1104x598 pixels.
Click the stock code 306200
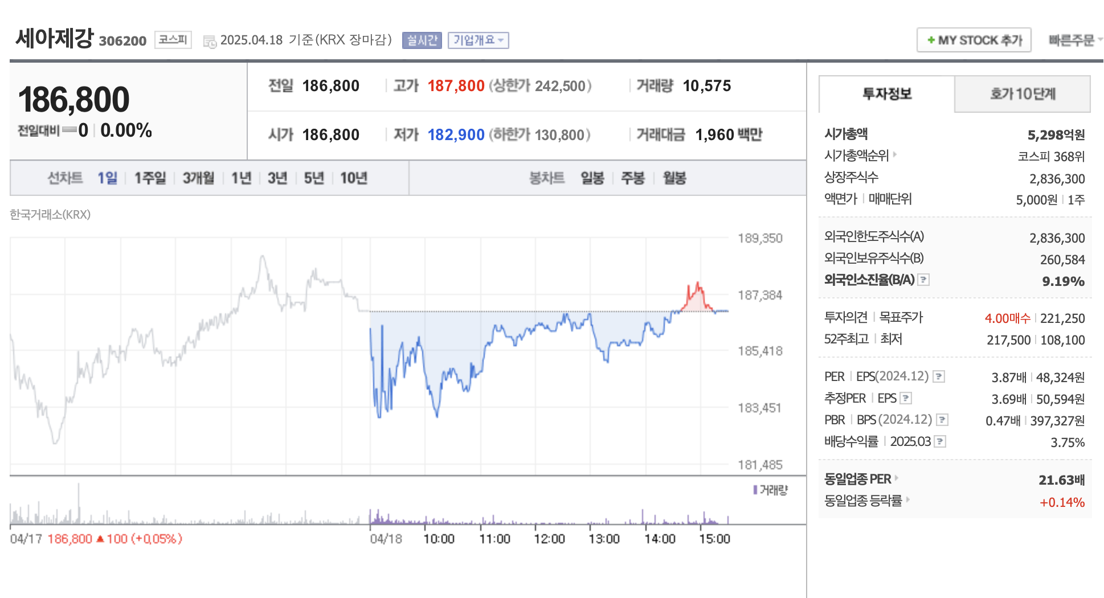[122, 41]
